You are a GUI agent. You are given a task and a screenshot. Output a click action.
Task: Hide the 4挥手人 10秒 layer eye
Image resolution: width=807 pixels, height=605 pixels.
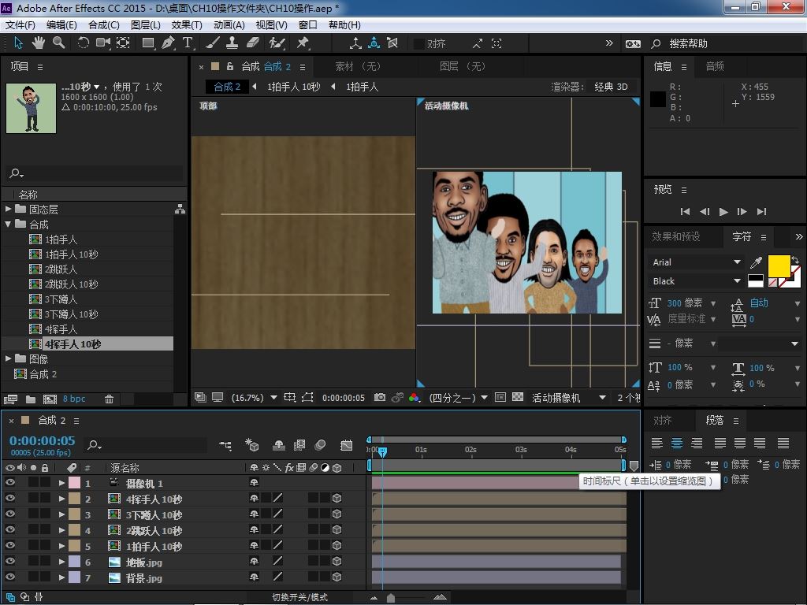[x=9, y=498]
